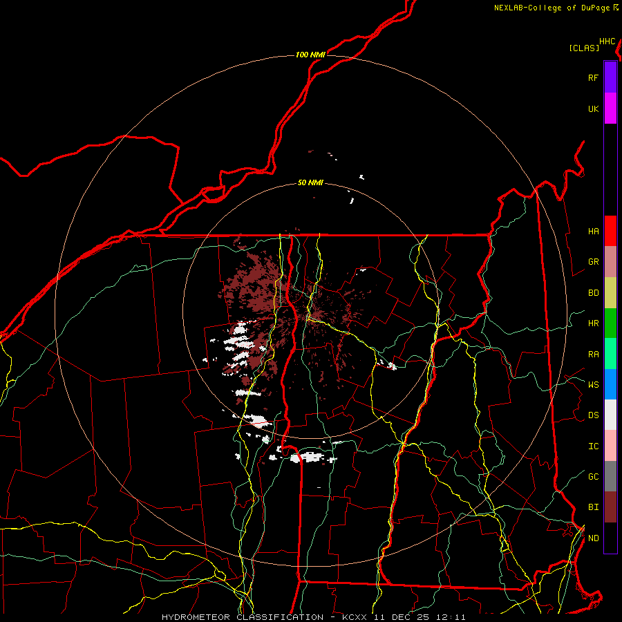622x622 pixels.
Task: Choose the light pink IC legend swatch
Action: coord(610,446)
